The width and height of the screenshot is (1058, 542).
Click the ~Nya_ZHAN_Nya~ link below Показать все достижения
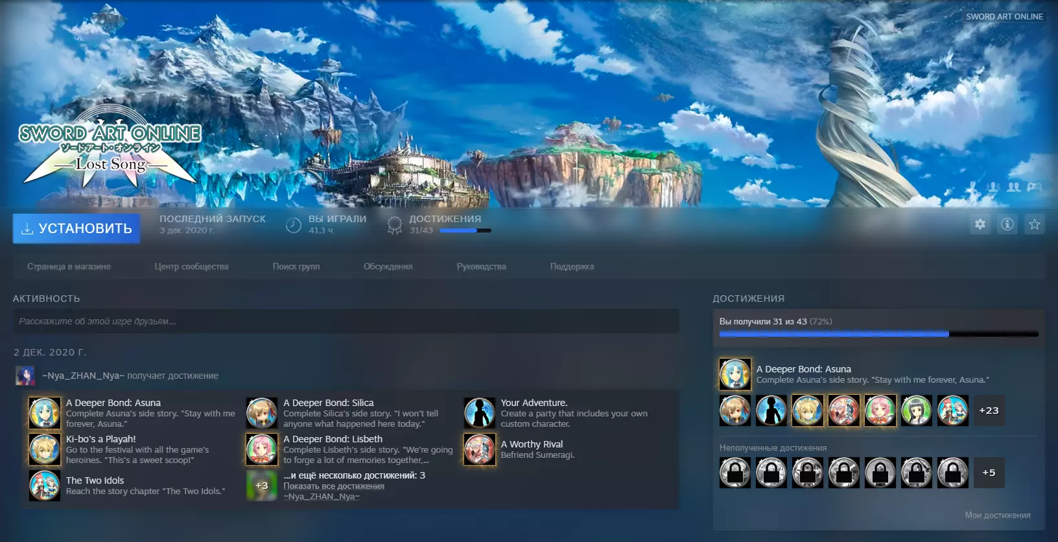click(x=322, y=497)
